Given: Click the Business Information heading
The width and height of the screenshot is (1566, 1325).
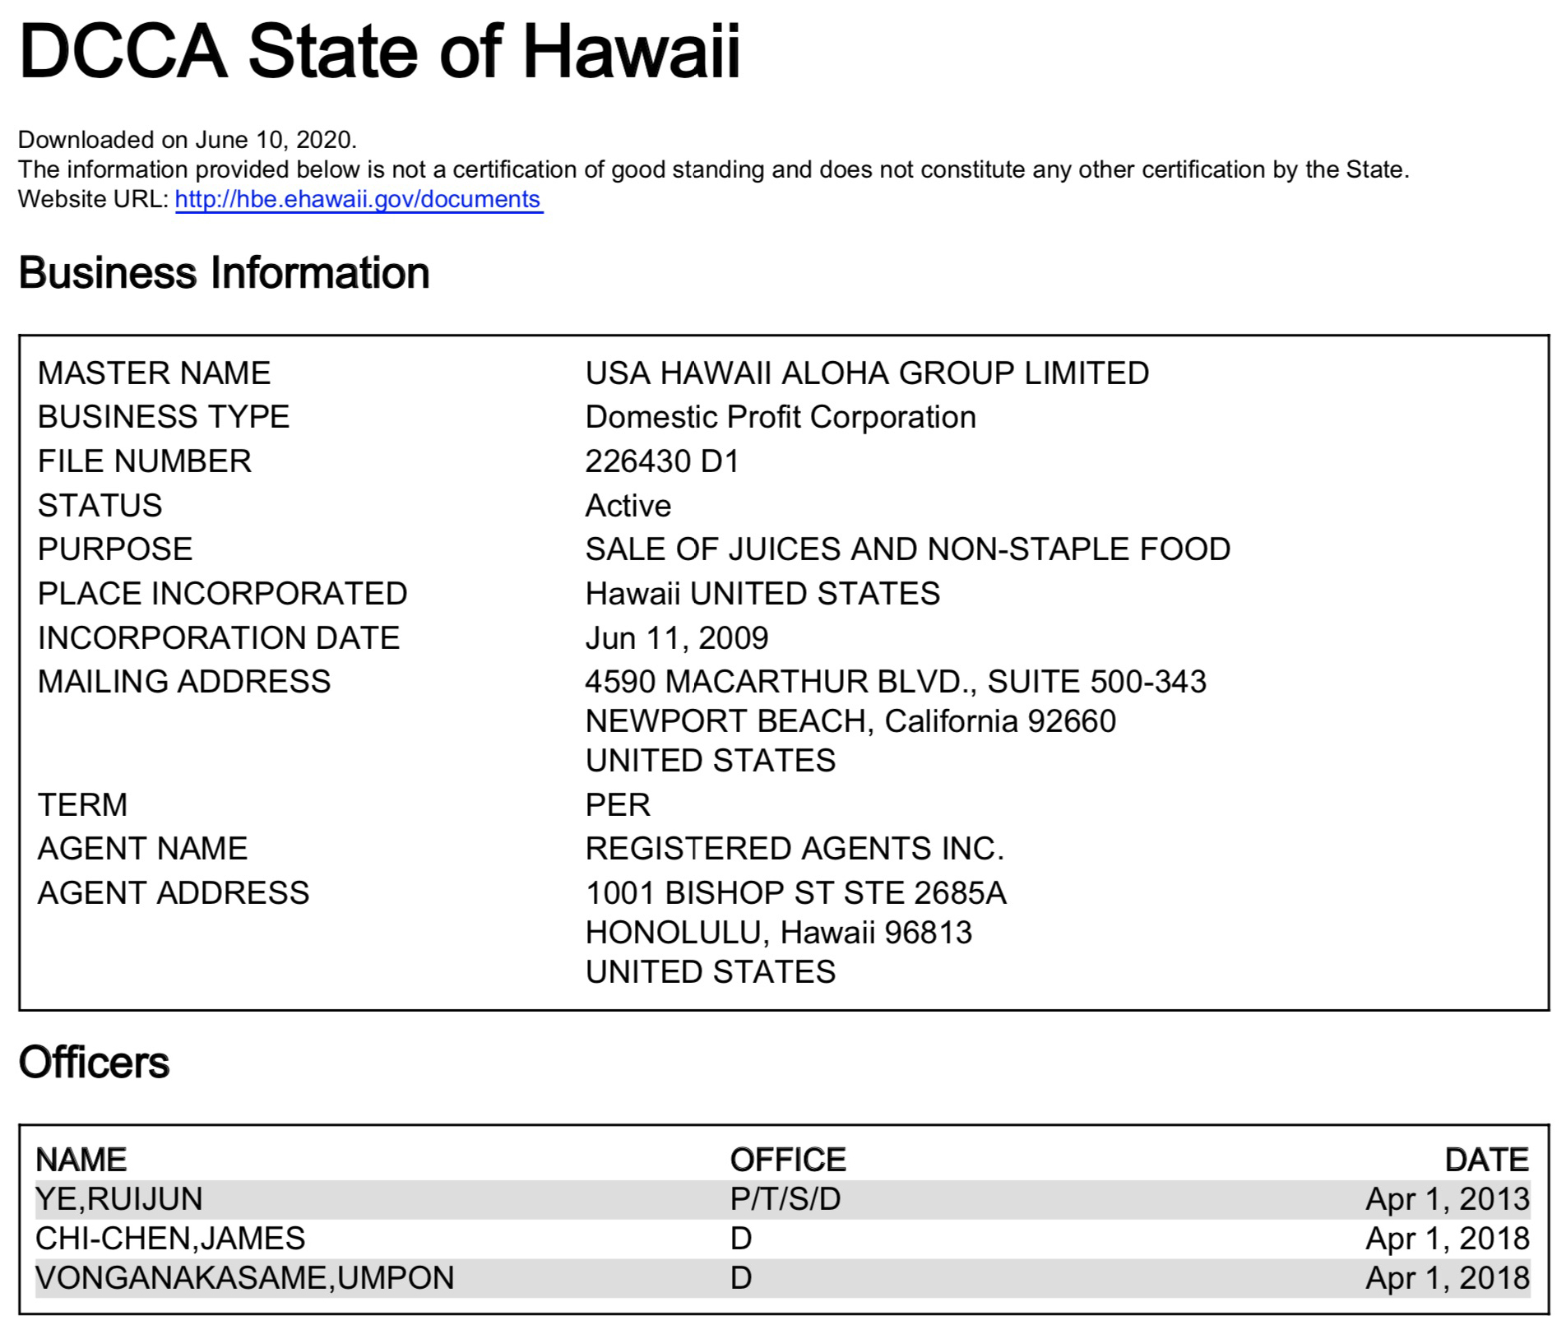Looking at the screenshot, I should tap(224, 273).
